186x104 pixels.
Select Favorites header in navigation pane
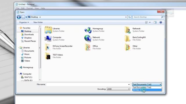click(25, 28)
